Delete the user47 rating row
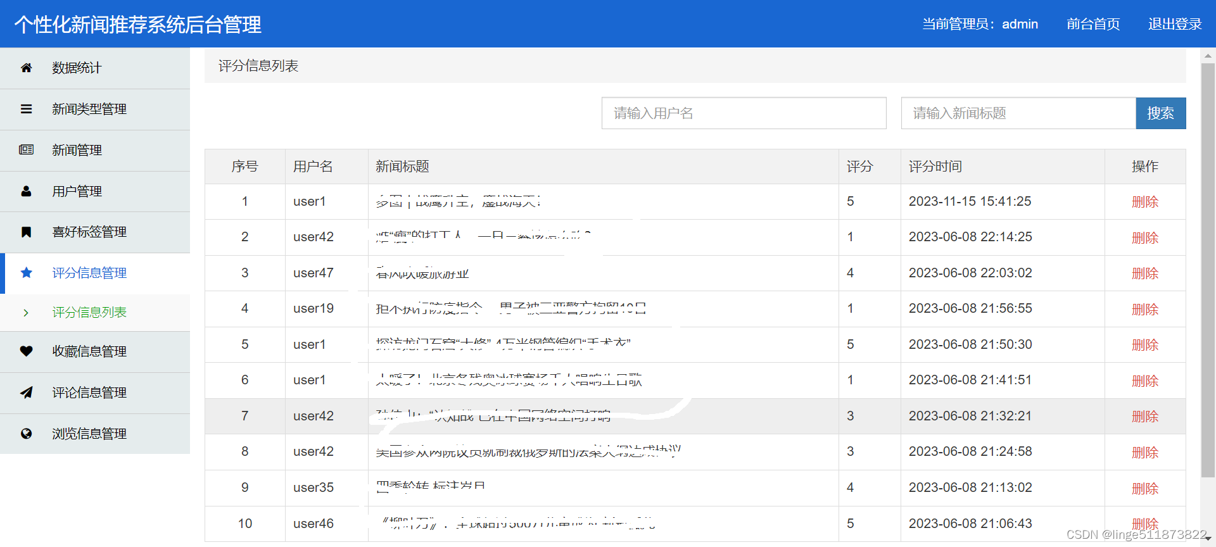This screenshot has height=547, width=1216. [x=1144, y=273]
